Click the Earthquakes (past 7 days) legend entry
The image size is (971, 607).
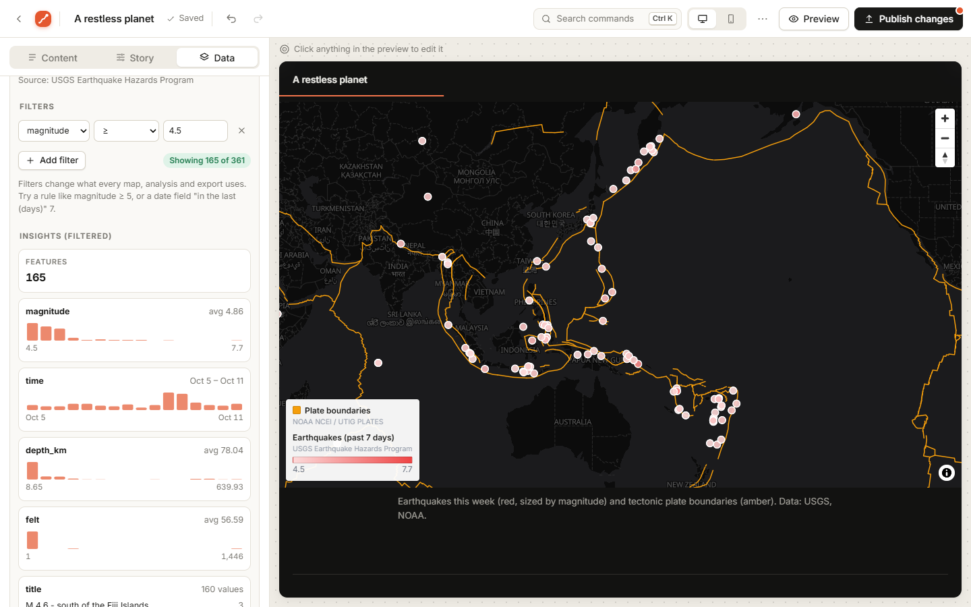point(343,438)
